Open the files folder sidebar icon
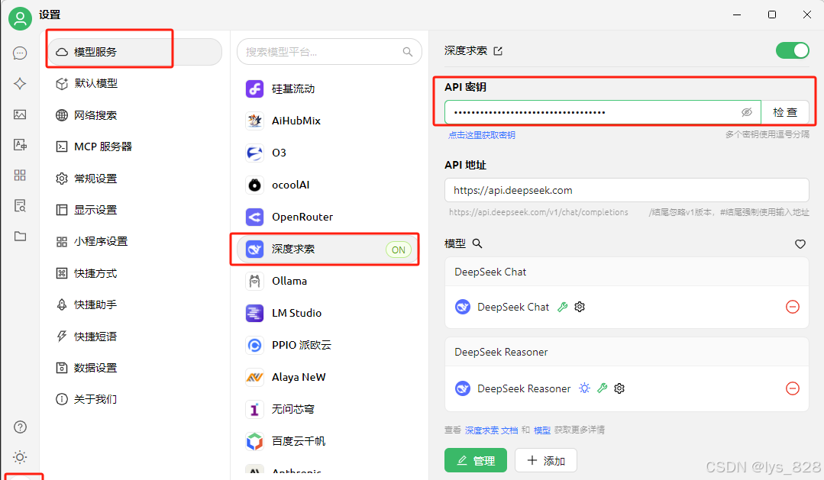Screen dimensions: 824x480 coord(20,236)
